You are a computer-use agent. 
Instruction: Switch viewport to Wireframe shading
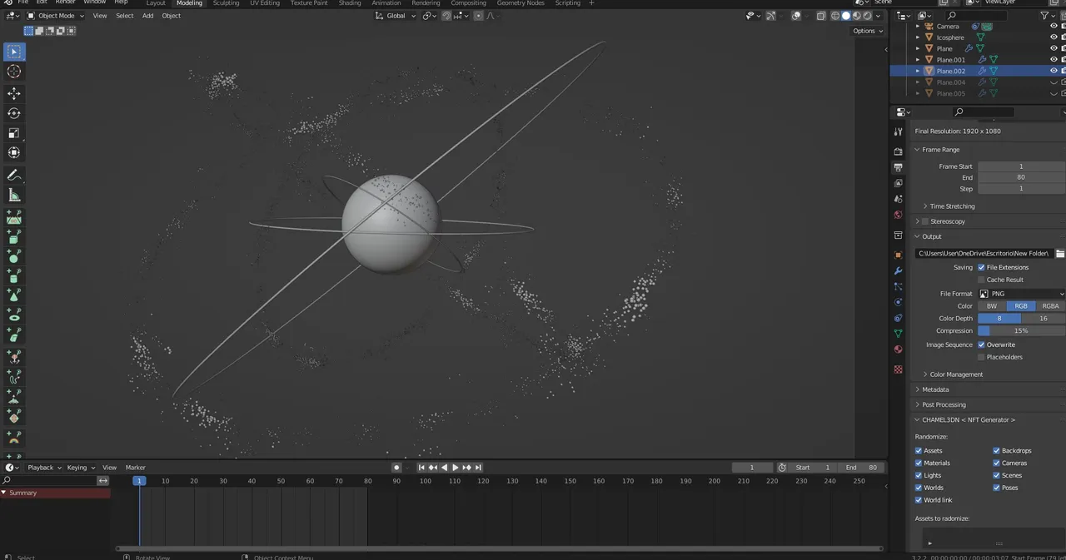point(835,16)
